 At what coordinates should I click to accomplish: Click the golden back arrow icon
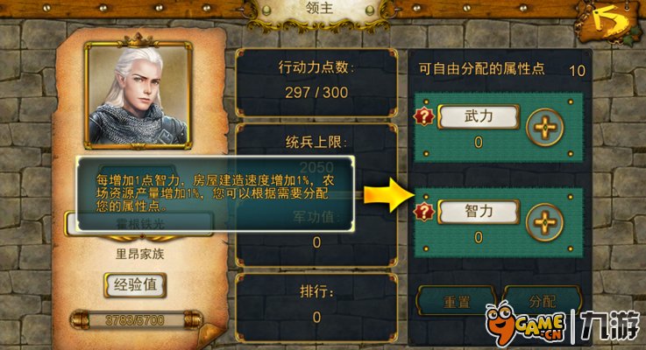608,22
